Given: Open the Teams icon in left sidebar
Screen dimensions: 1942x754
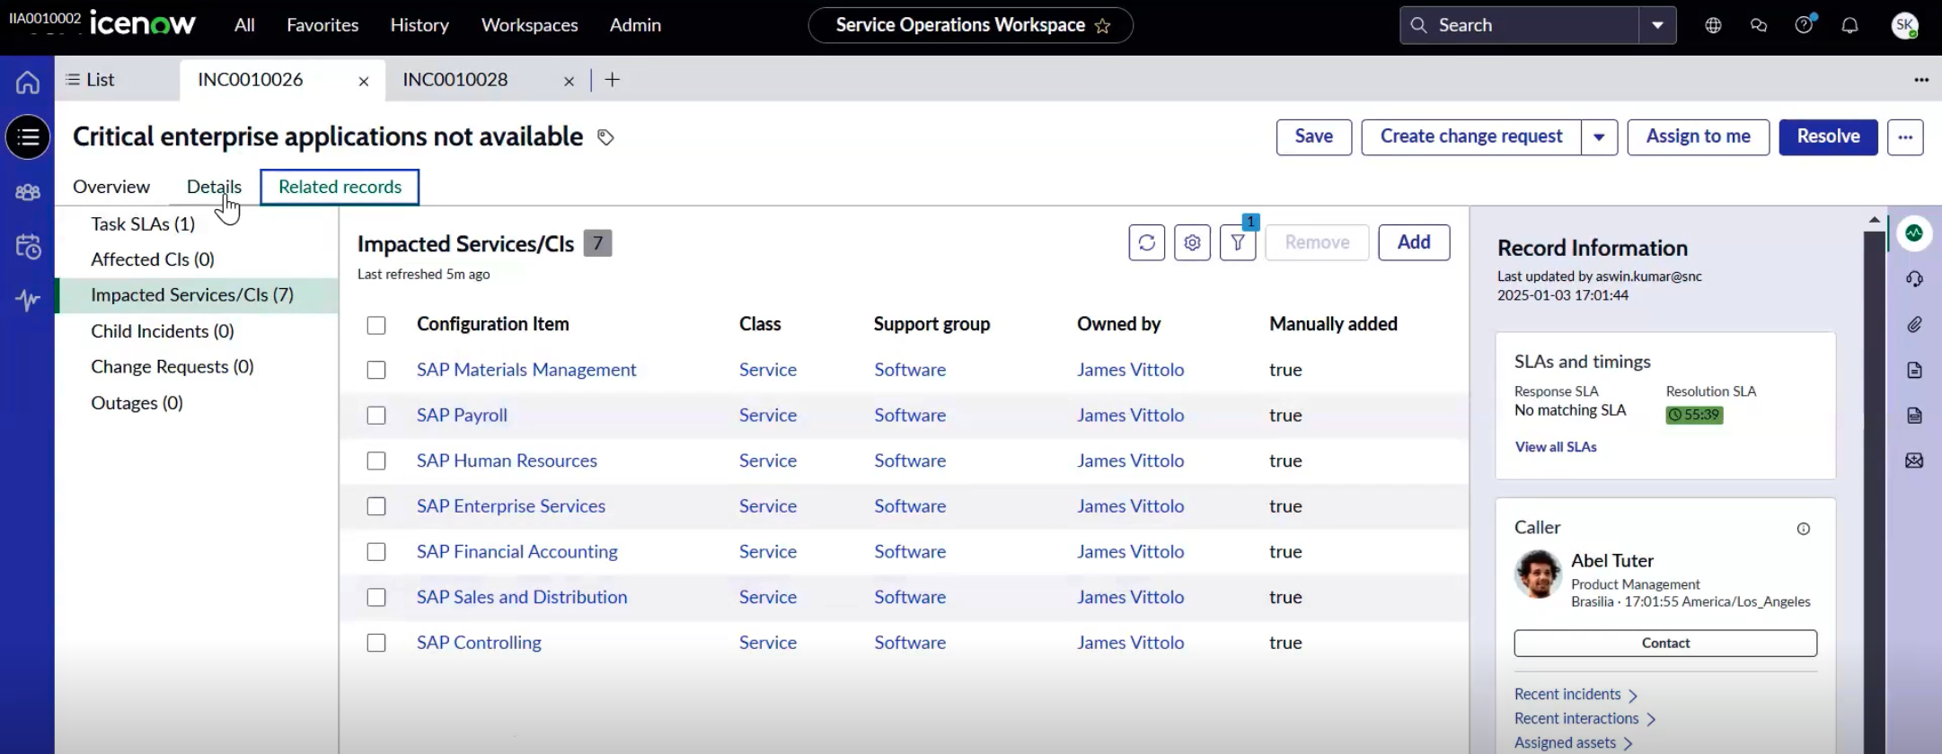Looking at the screenshot, I should (28, 192).
